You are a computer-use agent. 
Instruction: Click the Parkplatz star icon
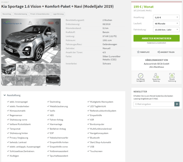pos(138,52)
